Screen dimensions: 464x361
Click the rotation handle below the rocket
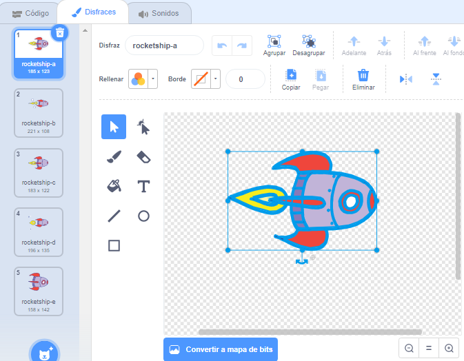302,261
